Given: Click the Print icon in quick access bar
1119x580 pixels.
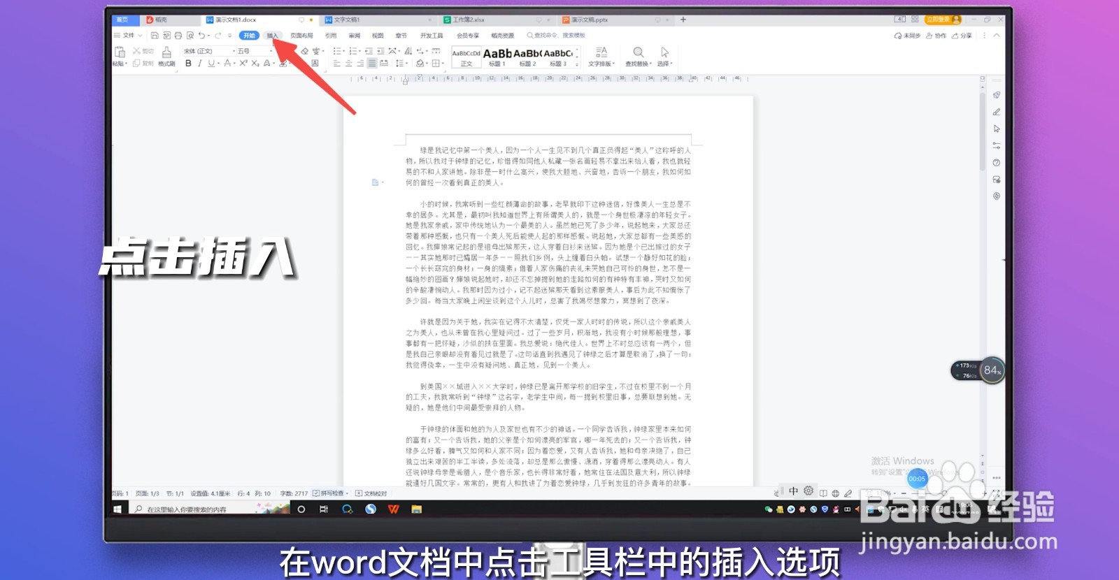Looking at the screenshot, I should [178, 35].
